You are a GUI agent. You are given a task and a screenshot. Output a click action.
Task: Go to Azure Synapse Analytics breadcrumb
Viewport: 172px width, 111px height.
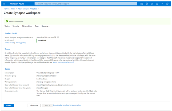[27, 9]
